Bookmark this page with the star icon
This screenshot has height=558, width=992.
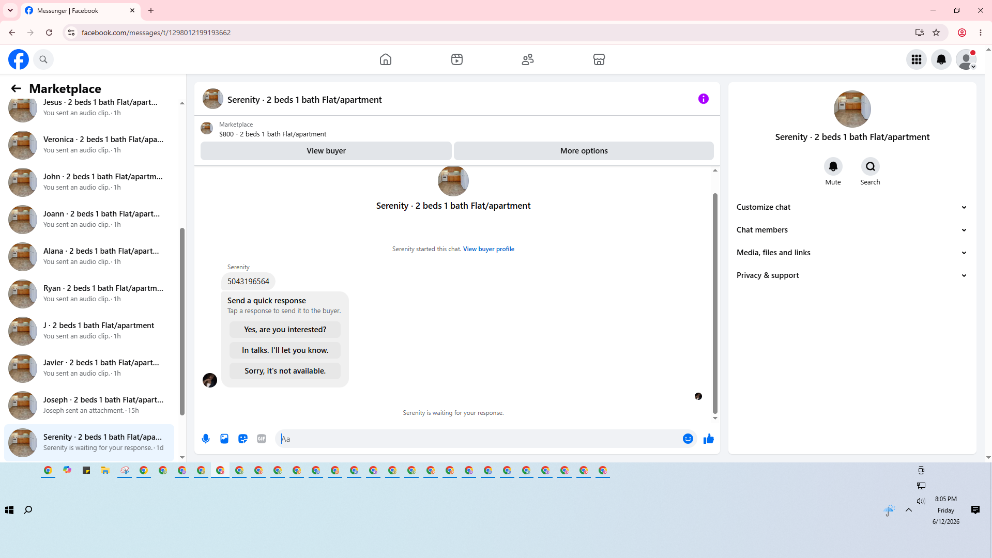tap(936, 33)
